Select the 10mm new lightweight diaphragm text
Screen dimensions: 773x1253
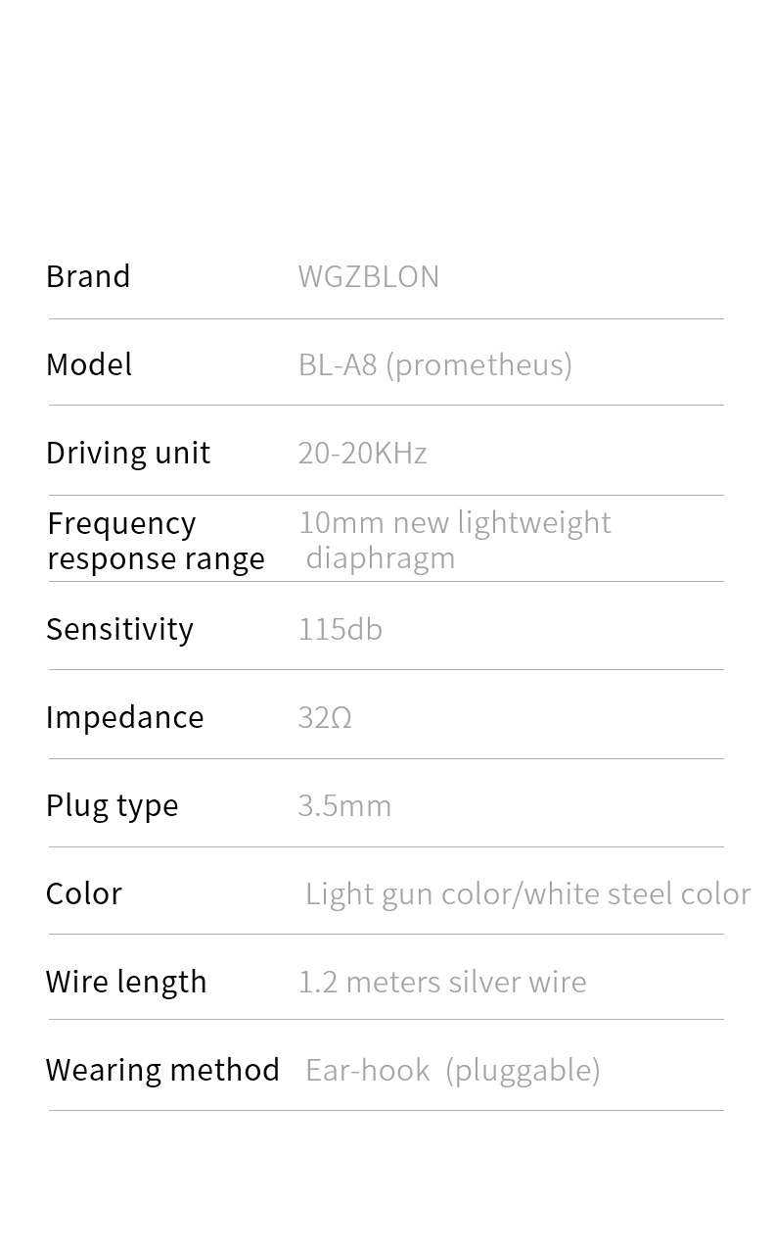(x=454, y=540)
